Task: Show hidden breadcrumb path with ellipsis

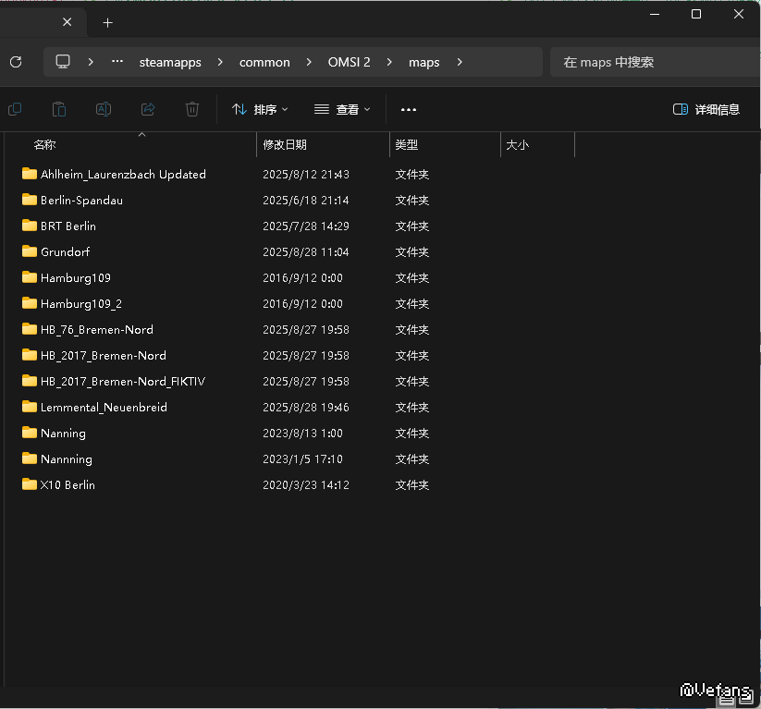Action: 117,62
